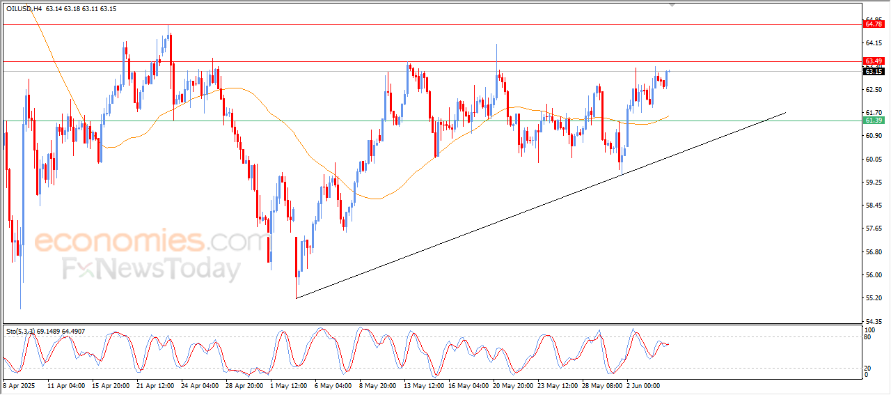Image resolution: width=891 pixels, height=395 pixels.
Task: Select the black ascending trendline
Action: pos(541,206)
